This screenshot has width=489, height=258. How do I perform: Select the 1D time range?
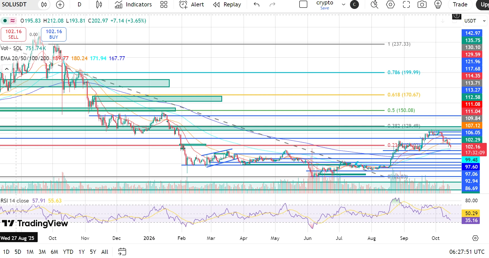pos(6,252)
